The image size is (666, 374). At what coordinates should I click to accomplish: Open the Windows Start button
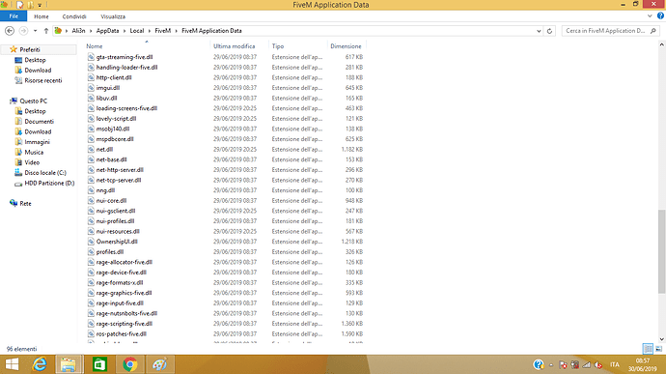click(12, 364)
